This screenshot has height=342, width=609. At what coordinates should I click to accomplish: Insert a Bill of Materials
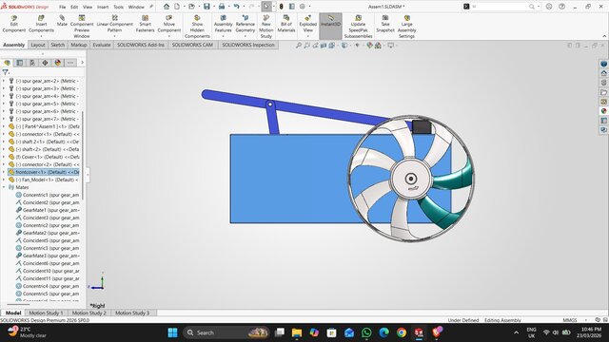(x=286, y=24)
